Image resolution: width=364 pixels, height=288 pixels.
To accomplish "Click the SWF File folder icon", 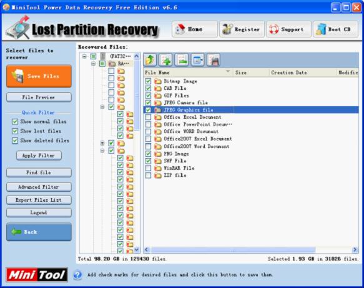I will 158,161.
